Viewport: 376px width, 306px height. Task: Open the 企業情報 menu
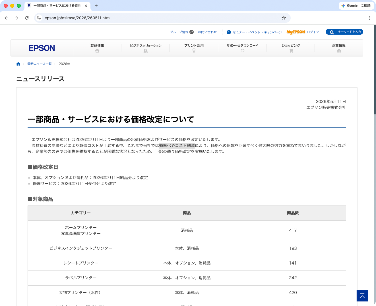point(339,48)
